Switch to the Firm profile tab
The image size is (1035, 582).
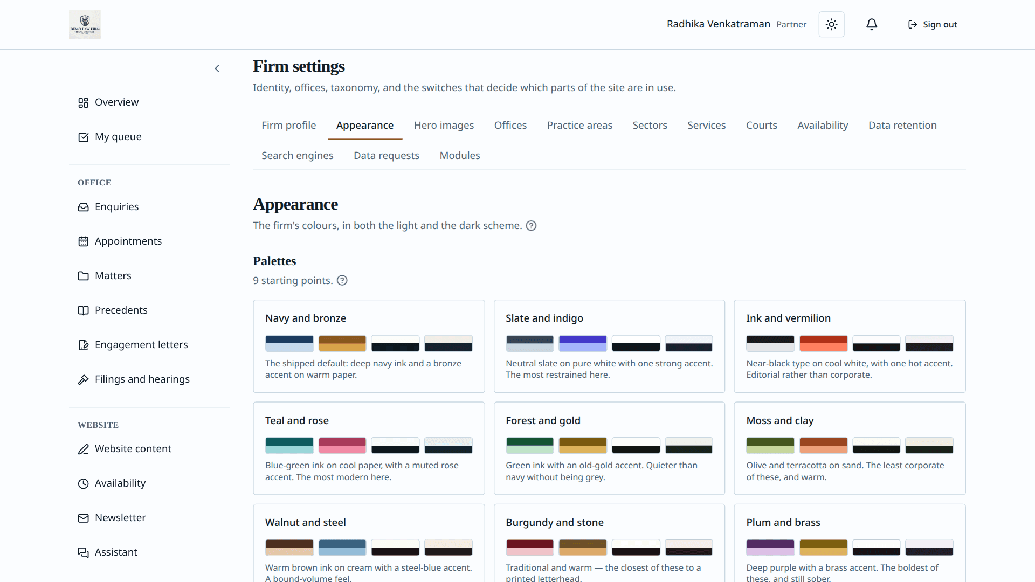(x=289, y=125)
